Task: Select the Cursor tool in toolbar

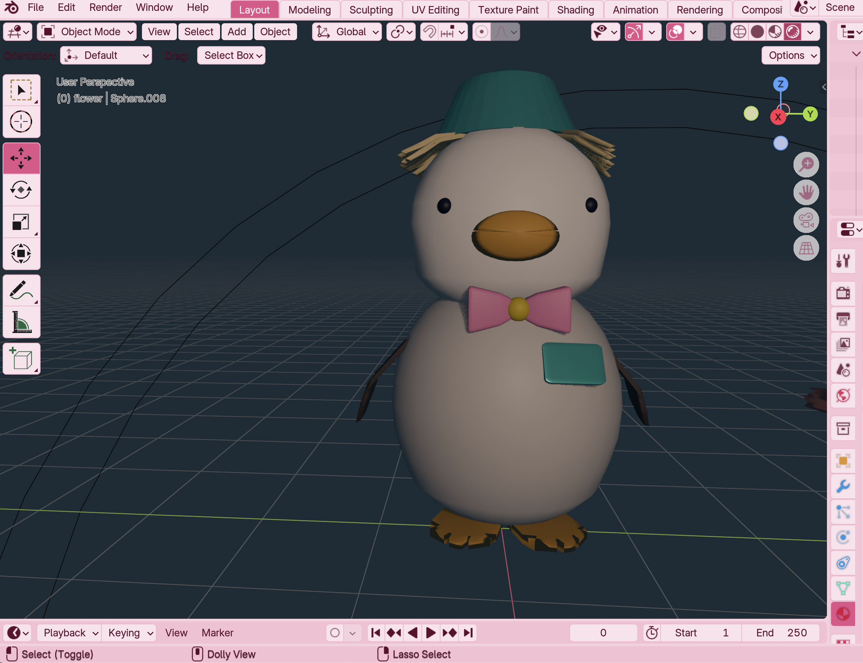Action: coord(21,121)
